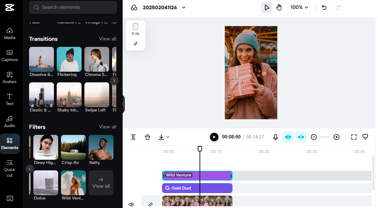
Task: Apply the Dewy Hig... filter
Action: [46, 147]
